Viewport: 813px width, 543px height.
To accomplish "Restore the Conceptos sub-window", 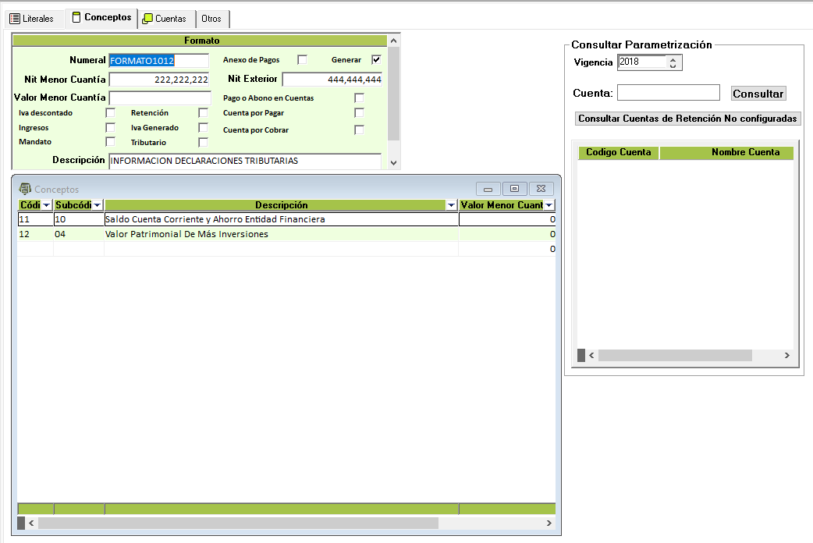I will pos(514,189).
